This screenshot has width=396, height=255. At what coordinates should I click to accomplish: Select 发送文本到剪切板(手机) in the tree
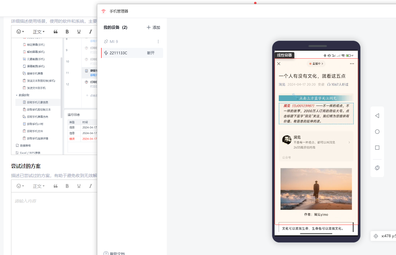click(39, 81)
